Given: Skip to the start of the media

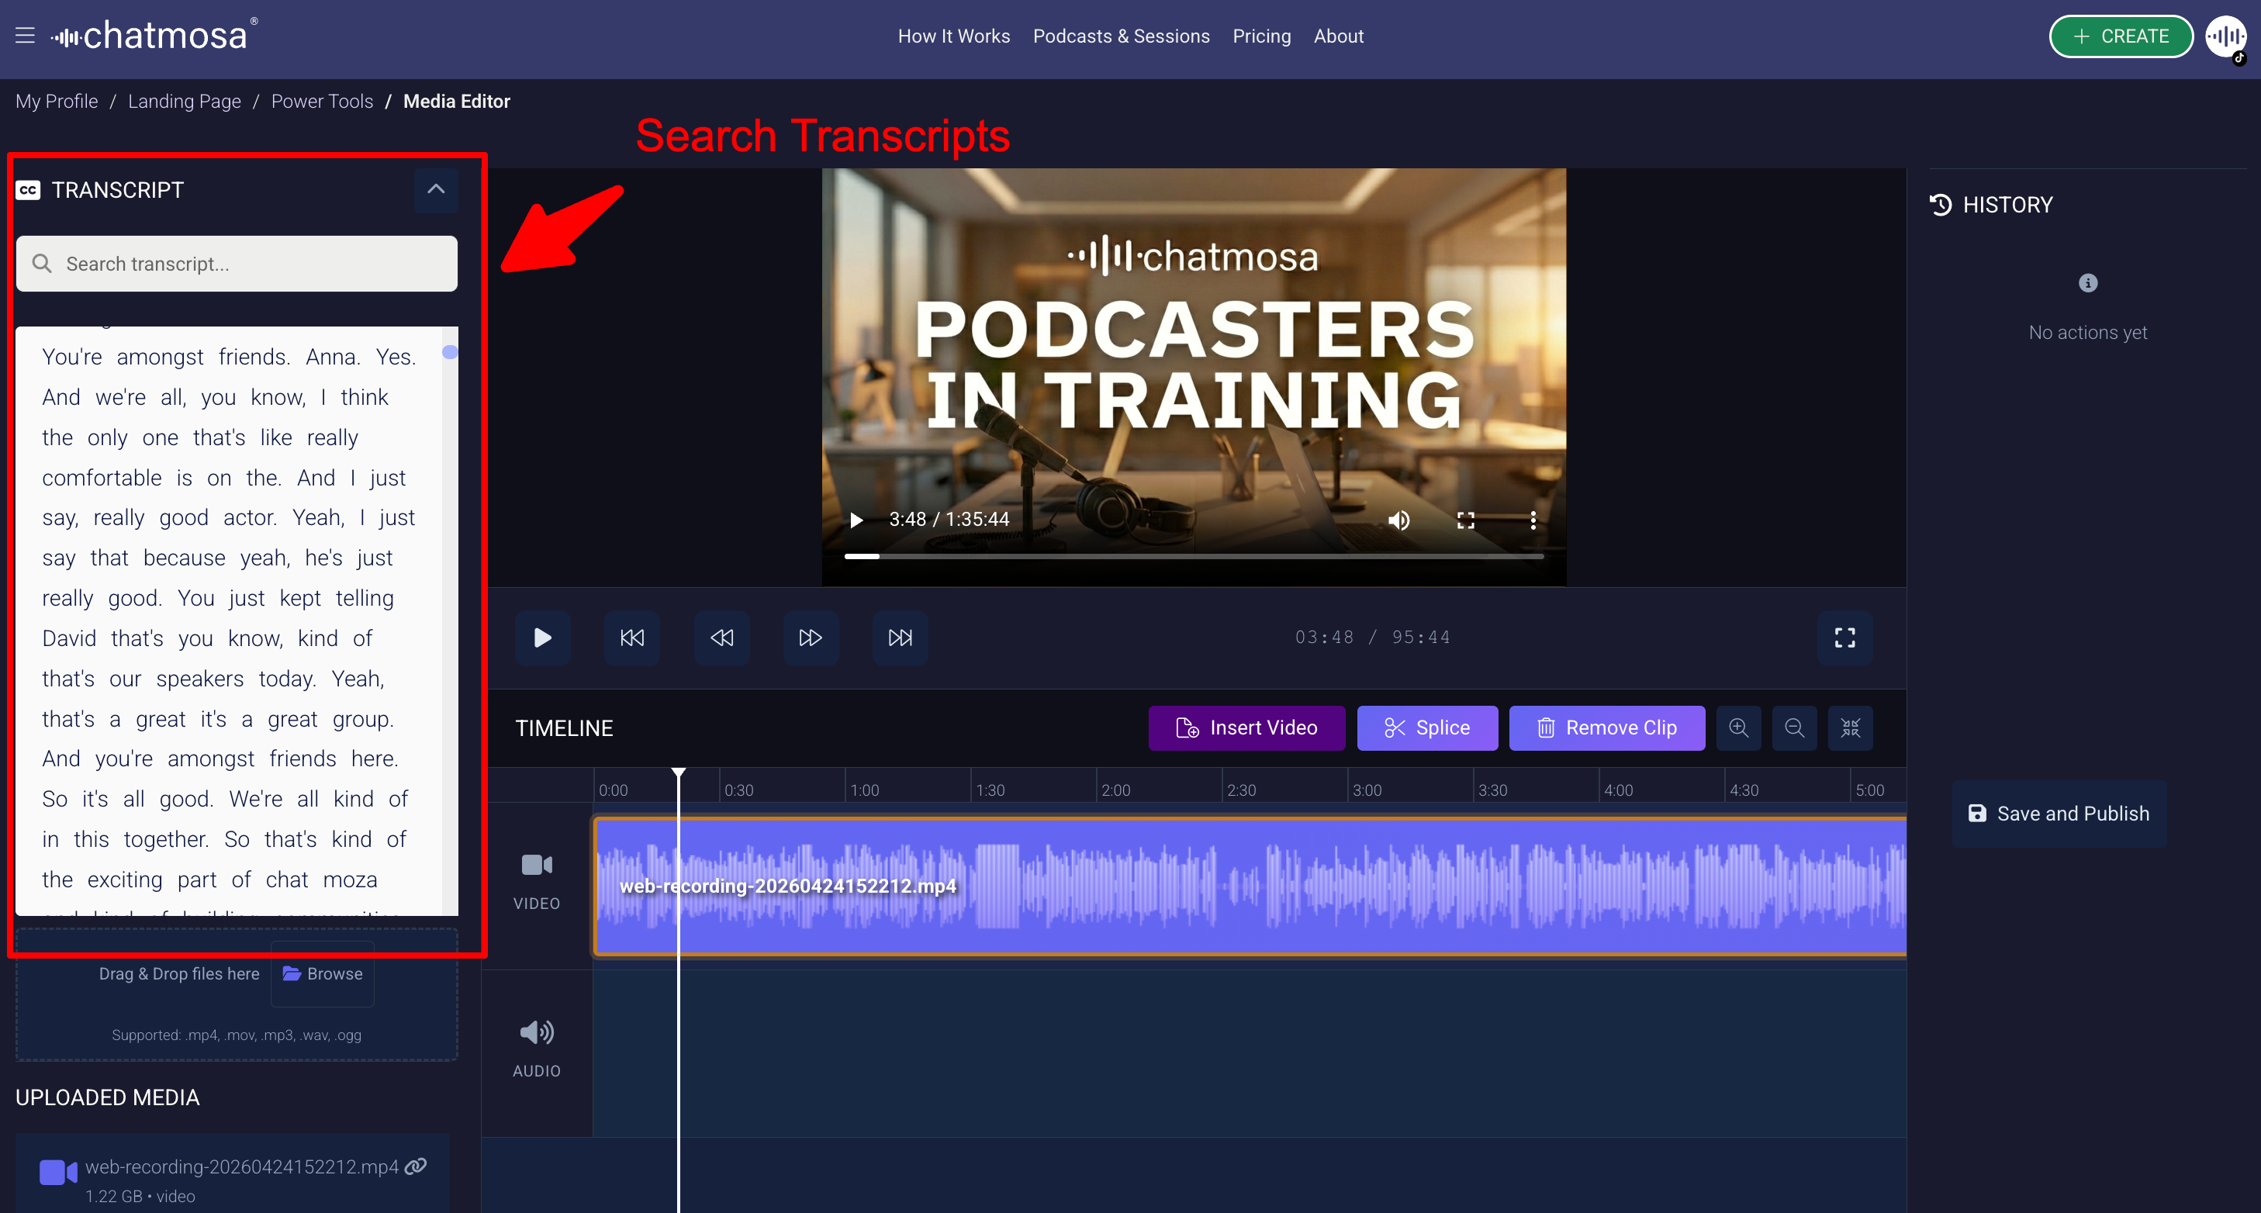Looking at the screenshot, I should 632,638.
